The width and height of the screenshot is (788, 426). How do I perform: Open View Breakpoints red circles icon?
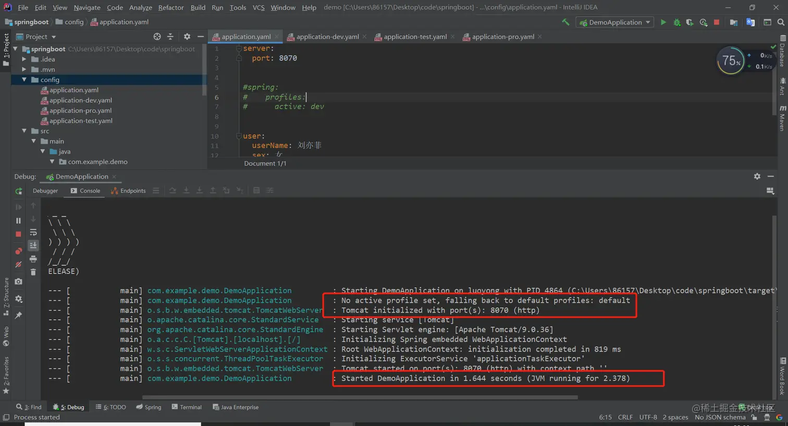point(18,251)
